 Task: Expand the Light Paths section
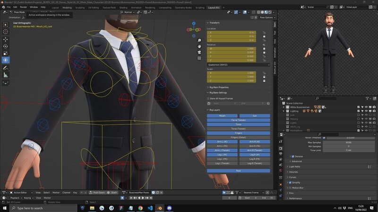coord(294,166)
